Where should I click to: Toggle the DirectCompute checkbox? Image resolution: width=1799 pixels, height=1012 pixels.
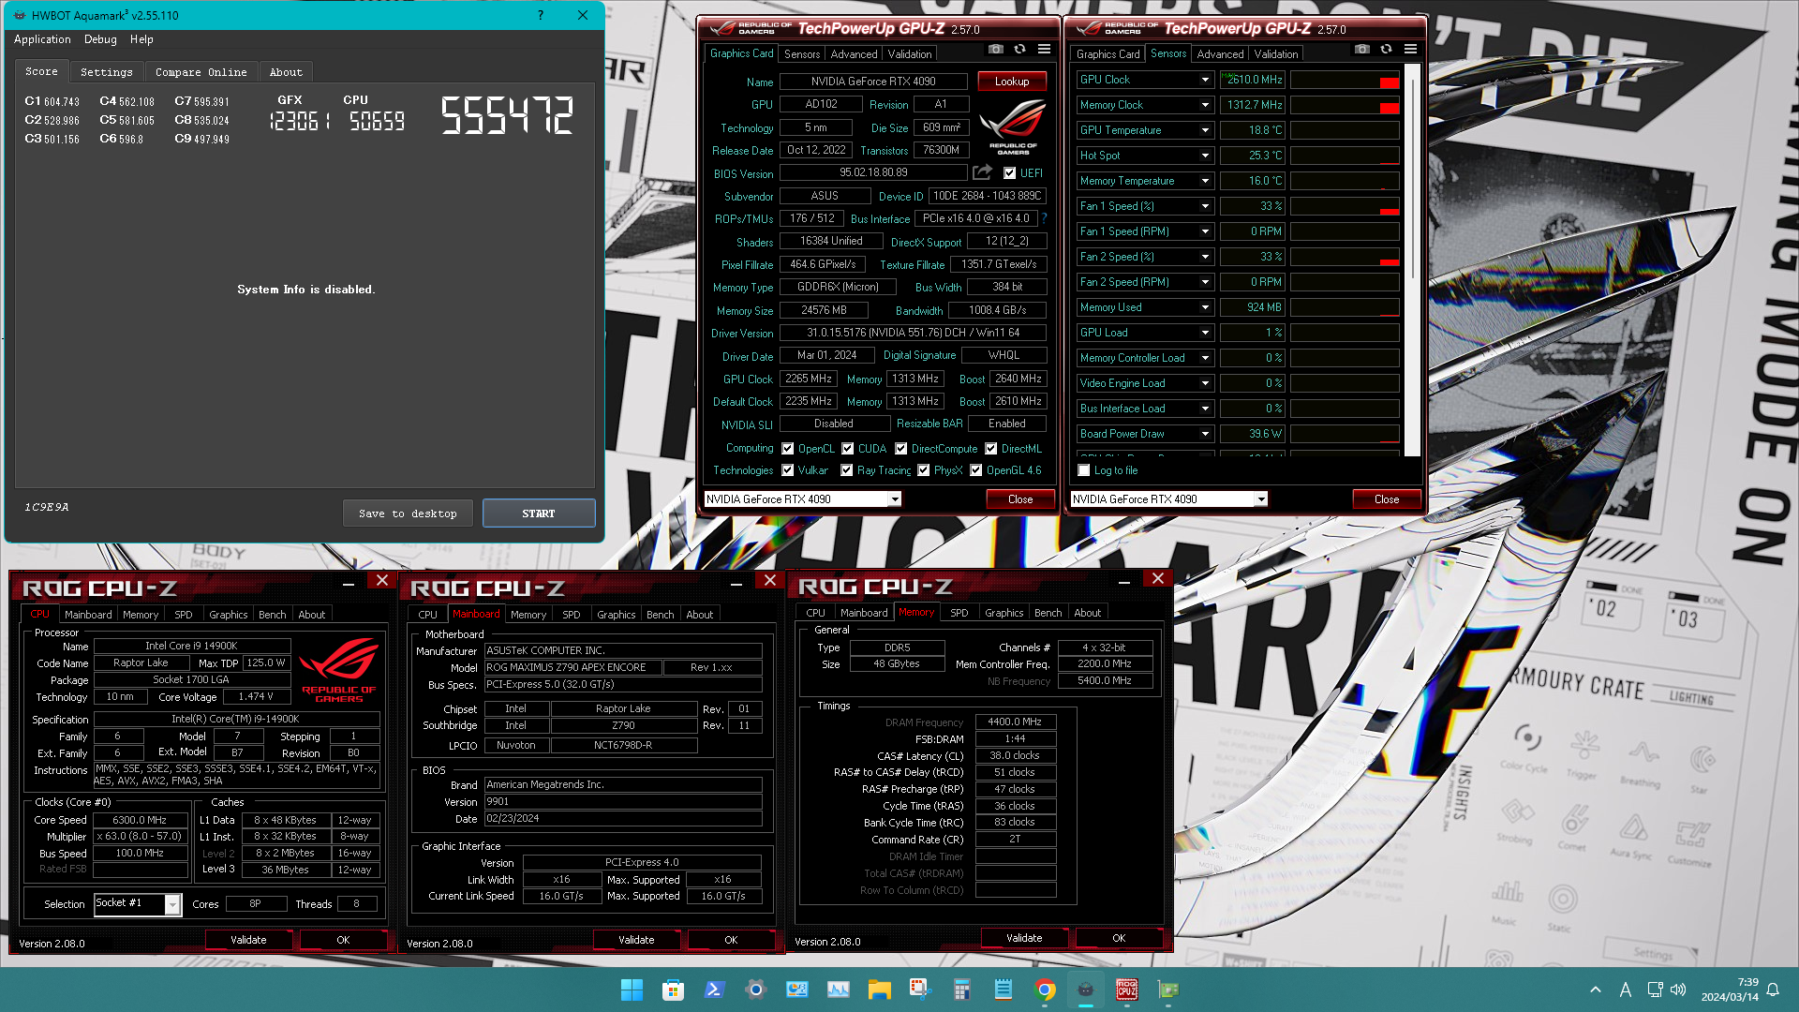point(901,449)
